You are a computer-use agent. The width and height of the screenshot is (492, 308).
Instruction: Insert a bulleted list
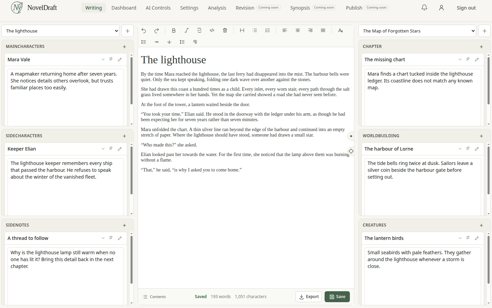pos(255,30)
